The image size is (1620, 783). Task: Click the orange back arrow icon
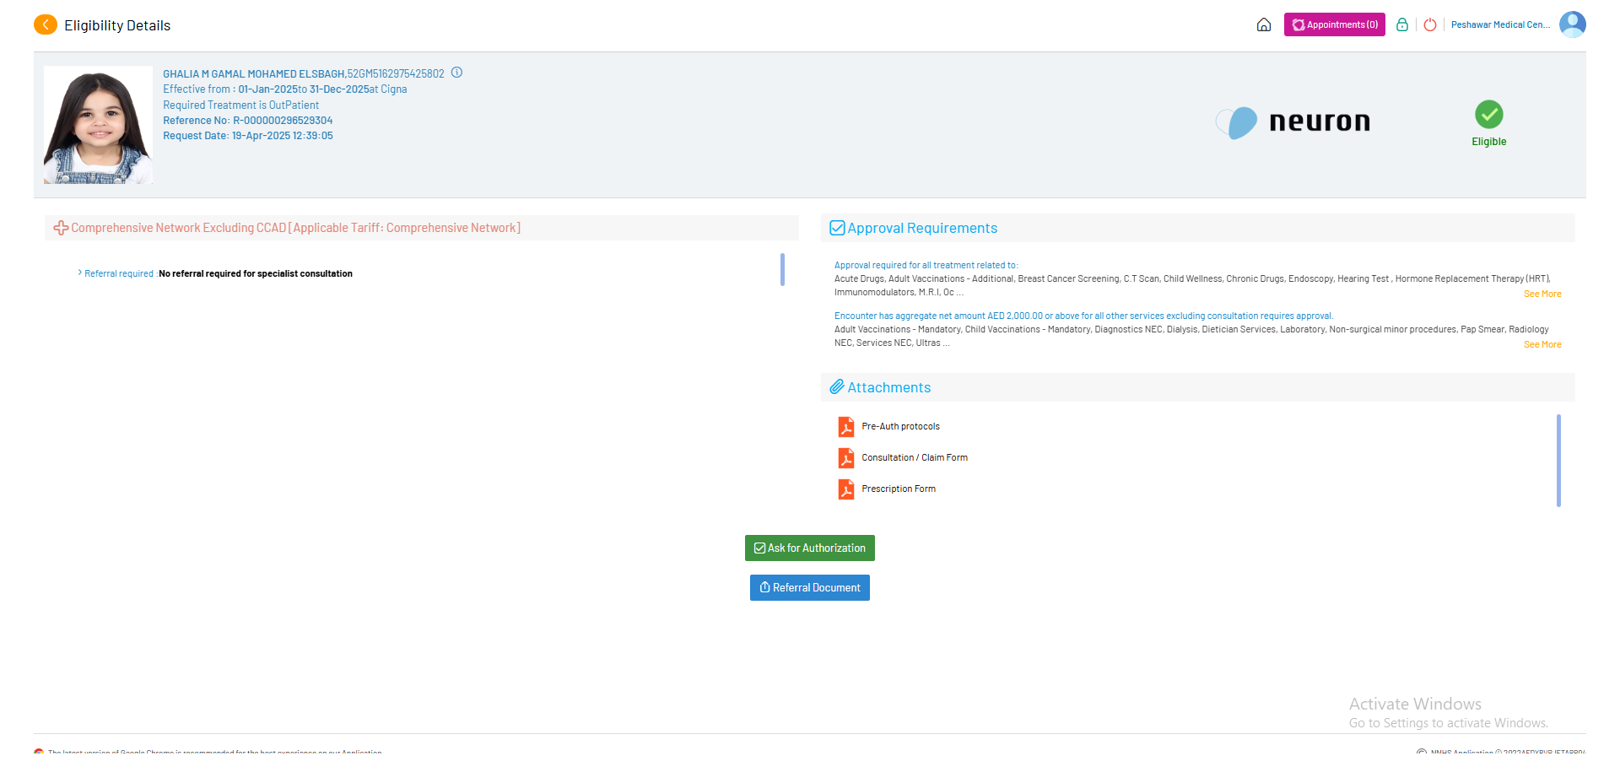click(x=46, y=25)
